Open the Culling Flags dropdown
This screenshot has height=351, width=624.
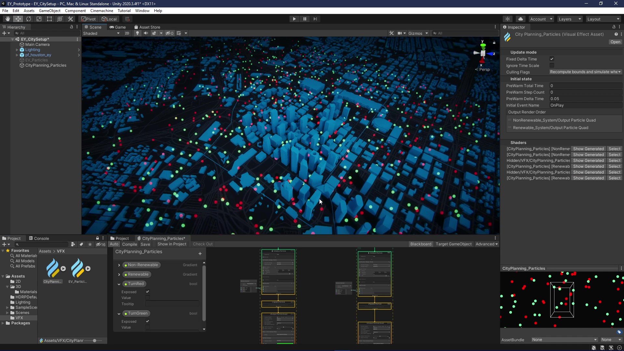(585, 72)
